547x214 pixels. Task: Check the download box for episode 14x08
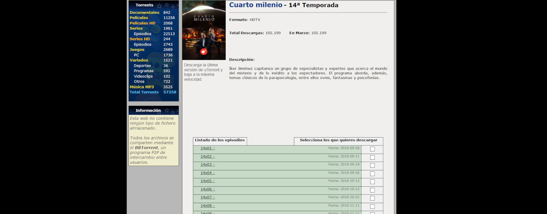coord(372,206)
